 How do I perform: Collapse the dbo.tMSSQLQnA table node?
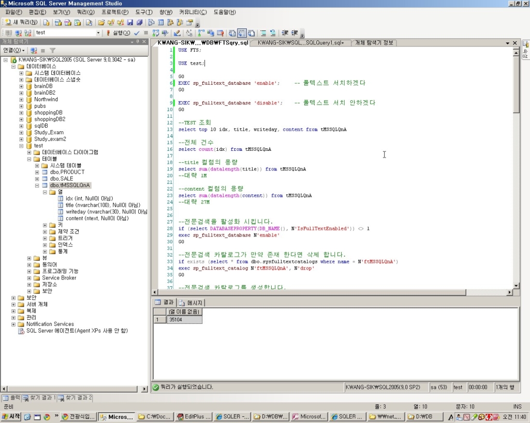pos(37,185)
